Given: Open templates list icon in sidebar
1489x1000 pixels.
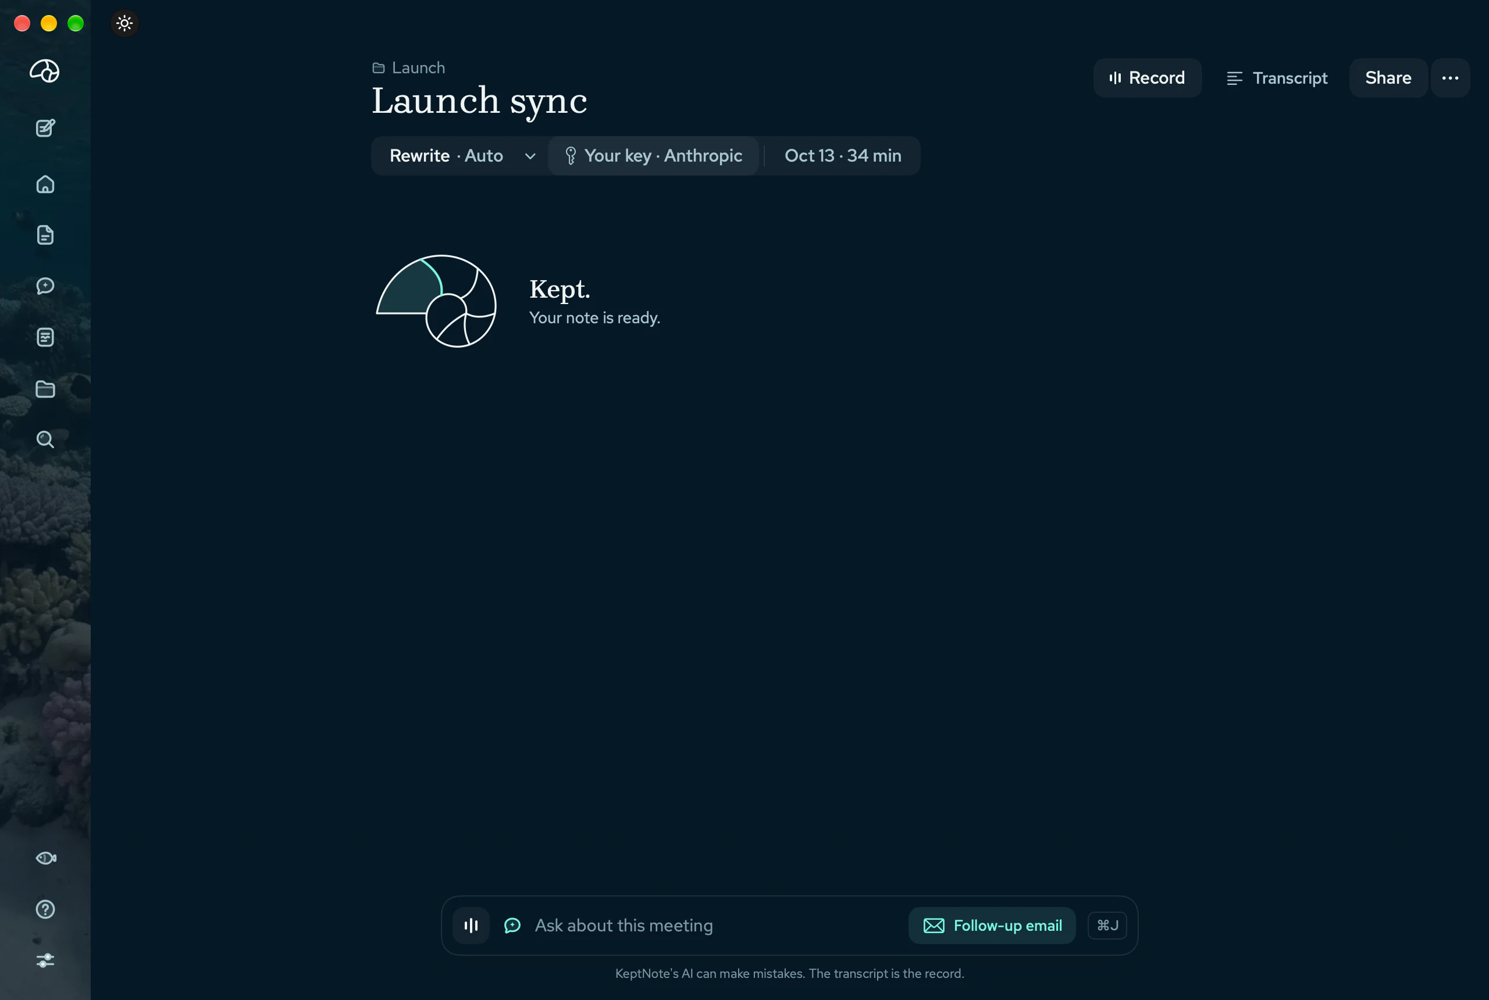Looking at the screenshot, I should 45,337.
